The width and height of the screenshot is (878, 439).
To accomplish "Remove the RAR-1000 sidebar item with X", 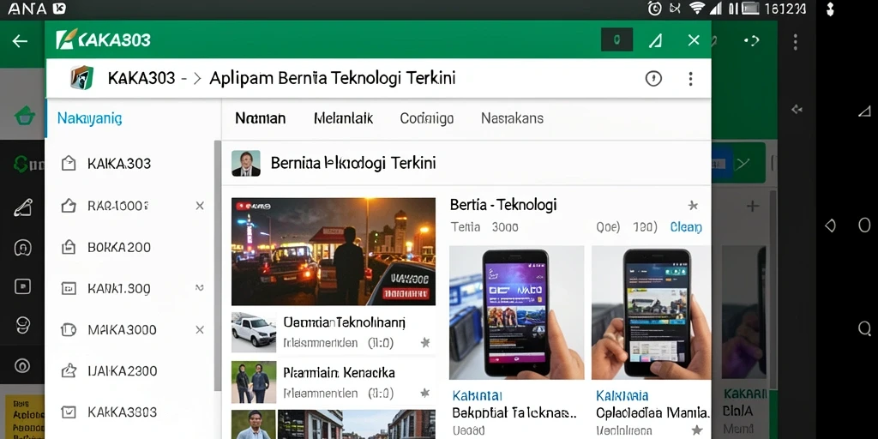I will [x=200, y=206].
